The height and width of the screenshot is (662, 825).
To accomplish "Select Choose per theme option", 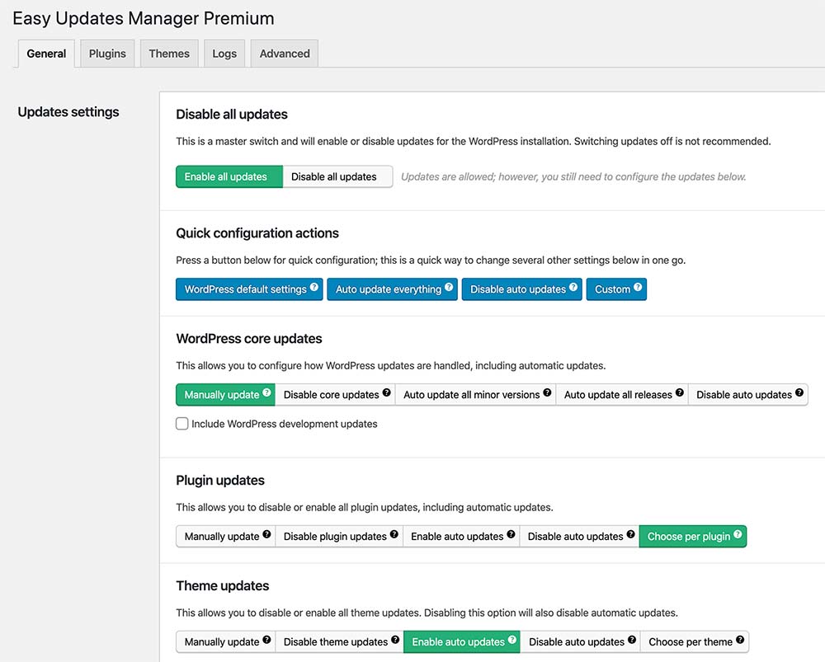I will [690, 642].
